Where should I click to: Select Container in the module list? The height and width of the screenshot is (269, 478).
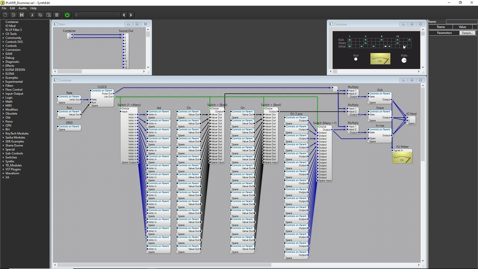pyautogui.click(x=12, y=22)
